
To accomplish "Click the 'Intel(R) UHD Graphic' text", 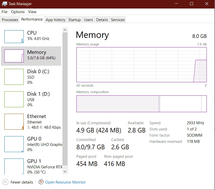I will 45,145.
